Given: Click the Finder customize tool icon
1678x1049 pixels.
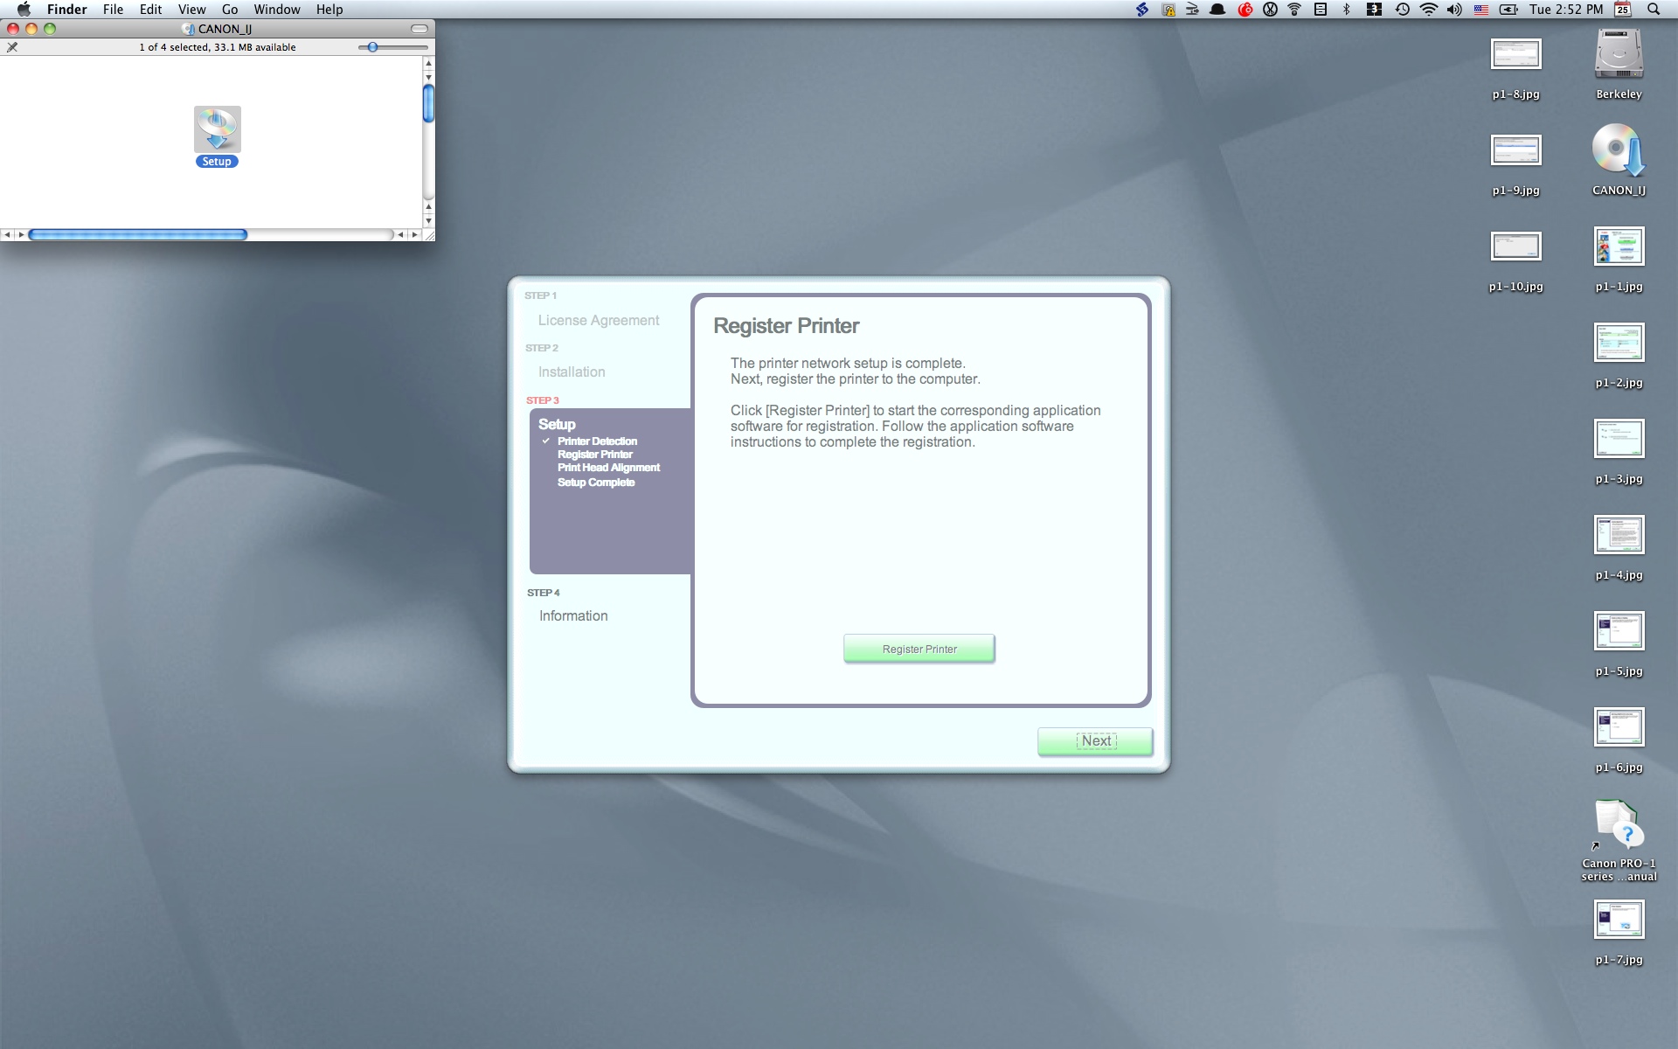Looking at the screenshot, I should coord(12,47).
